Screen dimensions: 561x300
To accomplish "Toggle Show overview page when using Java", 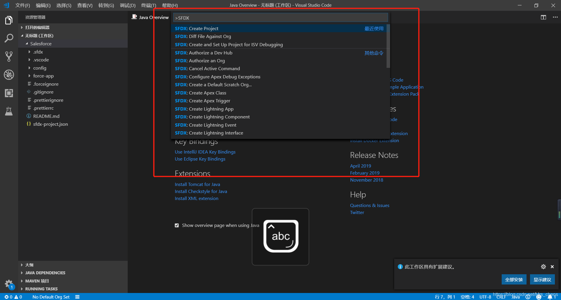I will 177,225.
